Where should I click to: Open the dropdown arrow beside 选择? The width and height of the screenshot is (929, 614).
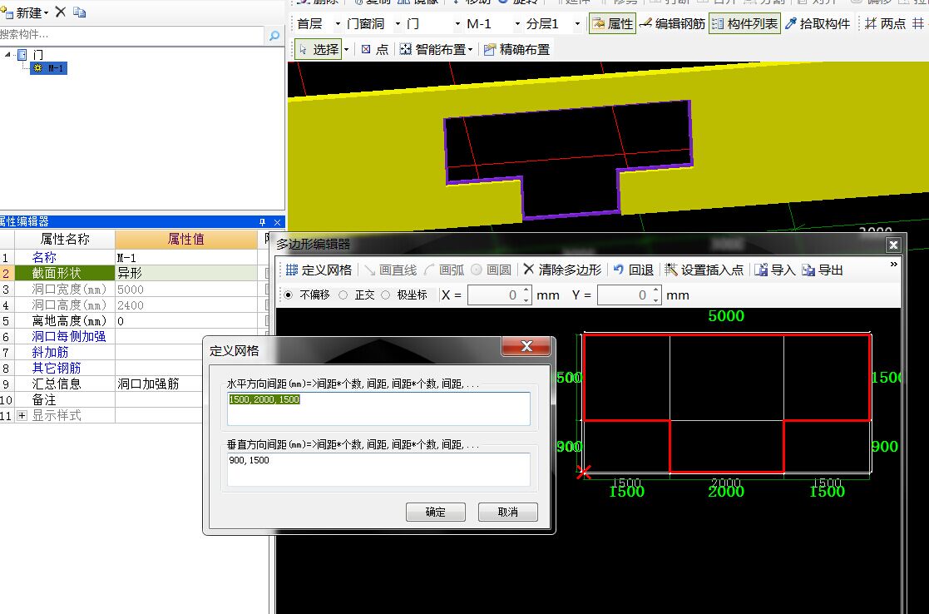[347, 50]
